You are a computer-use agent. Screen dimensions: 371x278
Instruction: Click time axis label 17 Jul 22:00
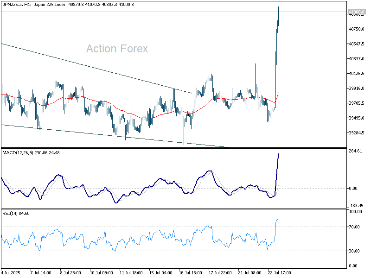click(x=220, y=273)
